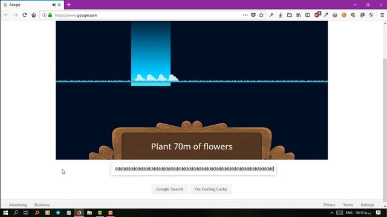Open a new tab with plus button
Image resolution: width=387 pixels, height=217 pixels.
[x=68, y=4]
